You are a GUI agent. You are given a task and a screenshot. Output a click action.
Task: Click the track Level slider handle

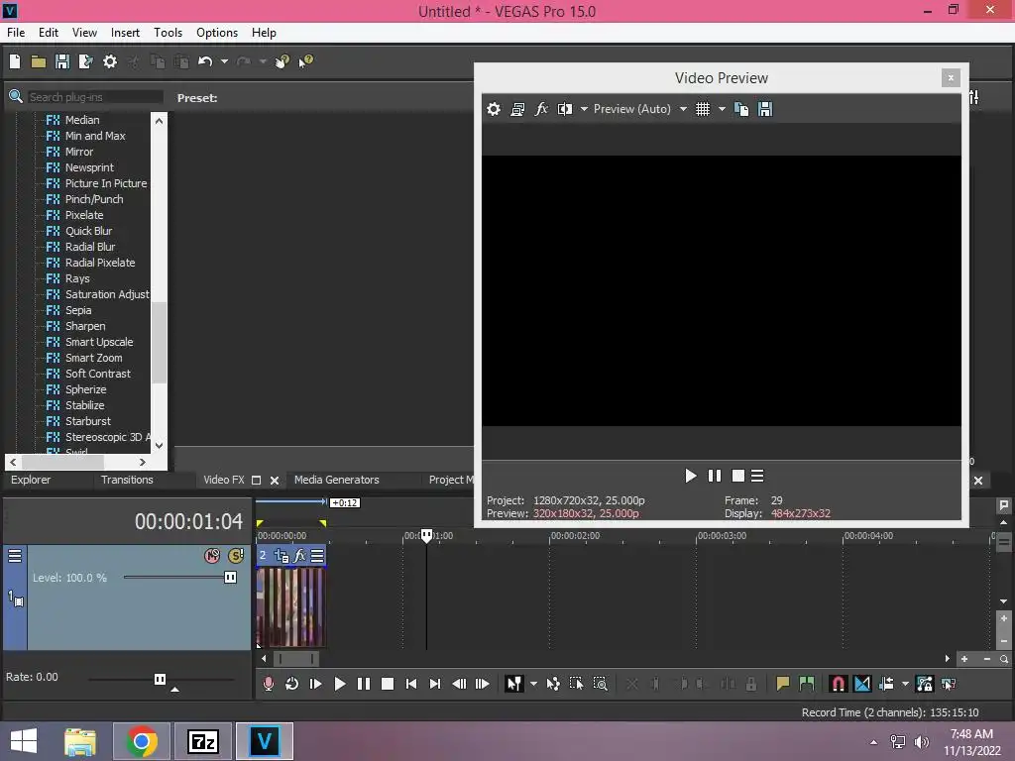point(230,578)
